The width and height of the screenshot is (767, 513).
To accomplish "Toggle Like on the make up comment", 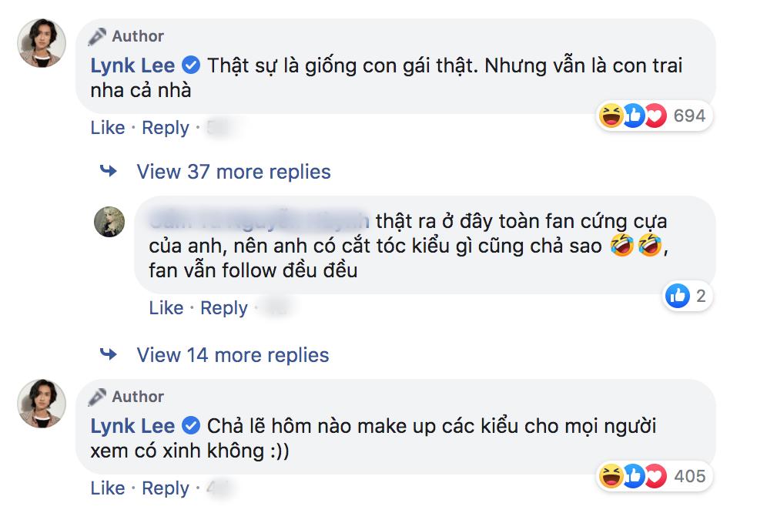I will pos(109,488).
